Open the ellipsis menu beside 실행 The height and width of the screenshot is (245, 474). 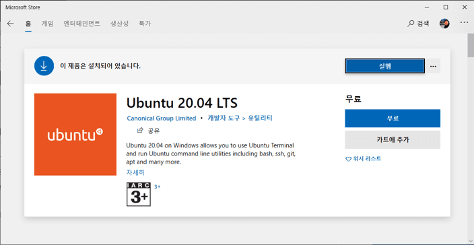pos(433,66)
